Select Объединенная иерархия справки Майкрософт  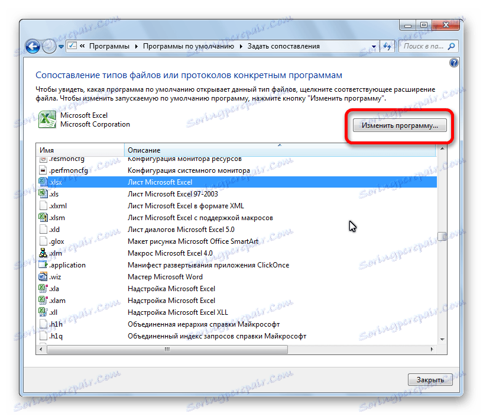203,324
